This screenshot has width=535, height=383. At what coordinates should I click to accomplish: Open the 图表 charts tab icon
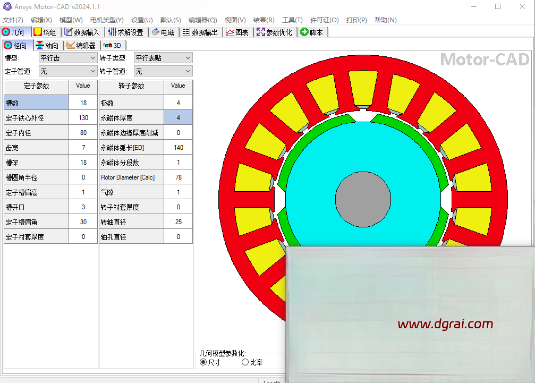click(230, 32)
